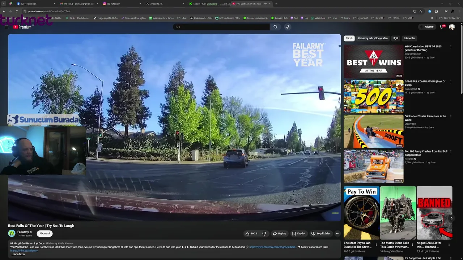Open options for 'Matrix Didn't Fake' Short
Viewport: 463px width, 260px height.
[x=413, y=244]
